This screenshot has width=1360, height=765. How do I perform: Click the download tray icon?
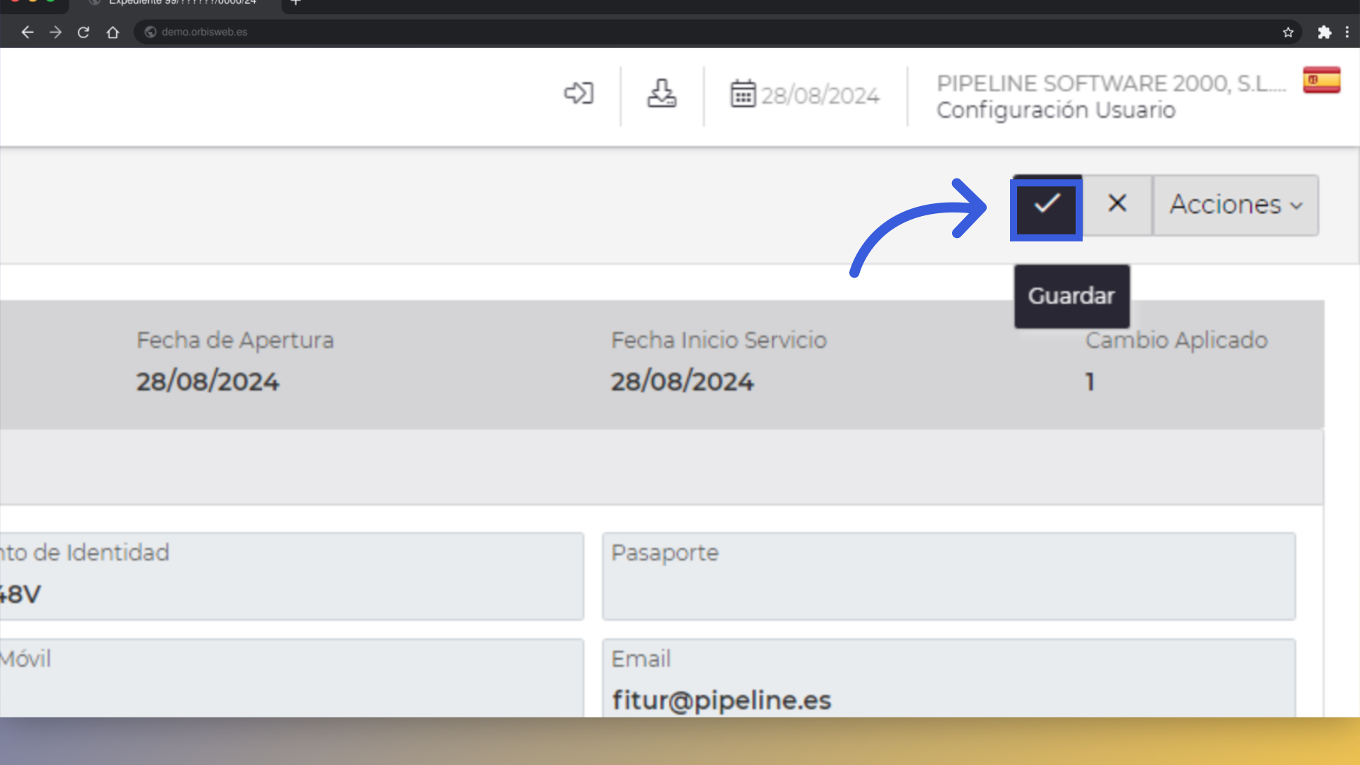(662, 93)
